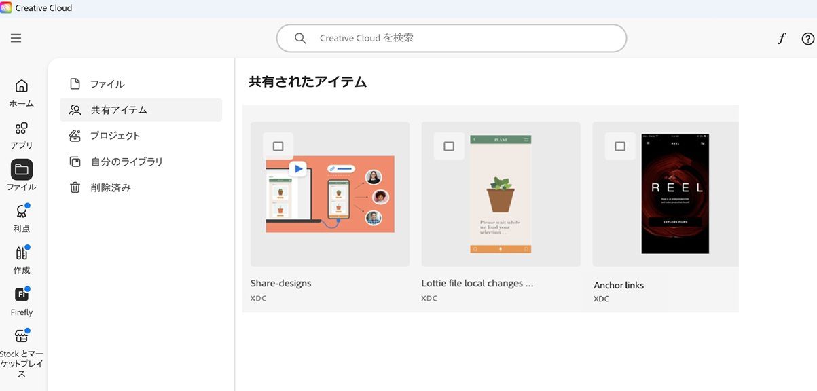Check the Share-designs selection checkbox

point(278,145)
